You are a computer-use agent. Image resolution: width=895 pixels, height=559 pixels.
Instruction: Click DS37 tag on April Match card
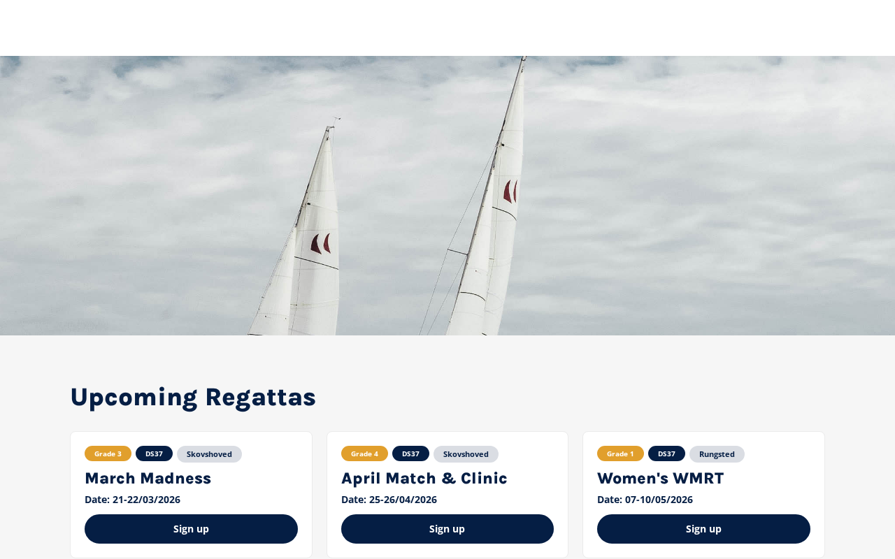click(410, 453)
